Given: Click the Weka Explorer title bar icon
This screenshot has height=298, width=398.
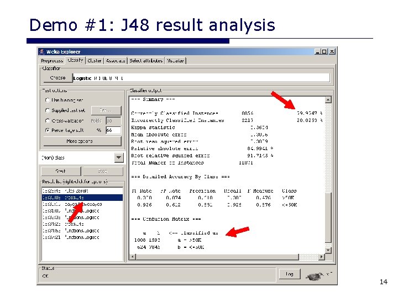Looking at the screenshot, I should (x=42, y=51).
